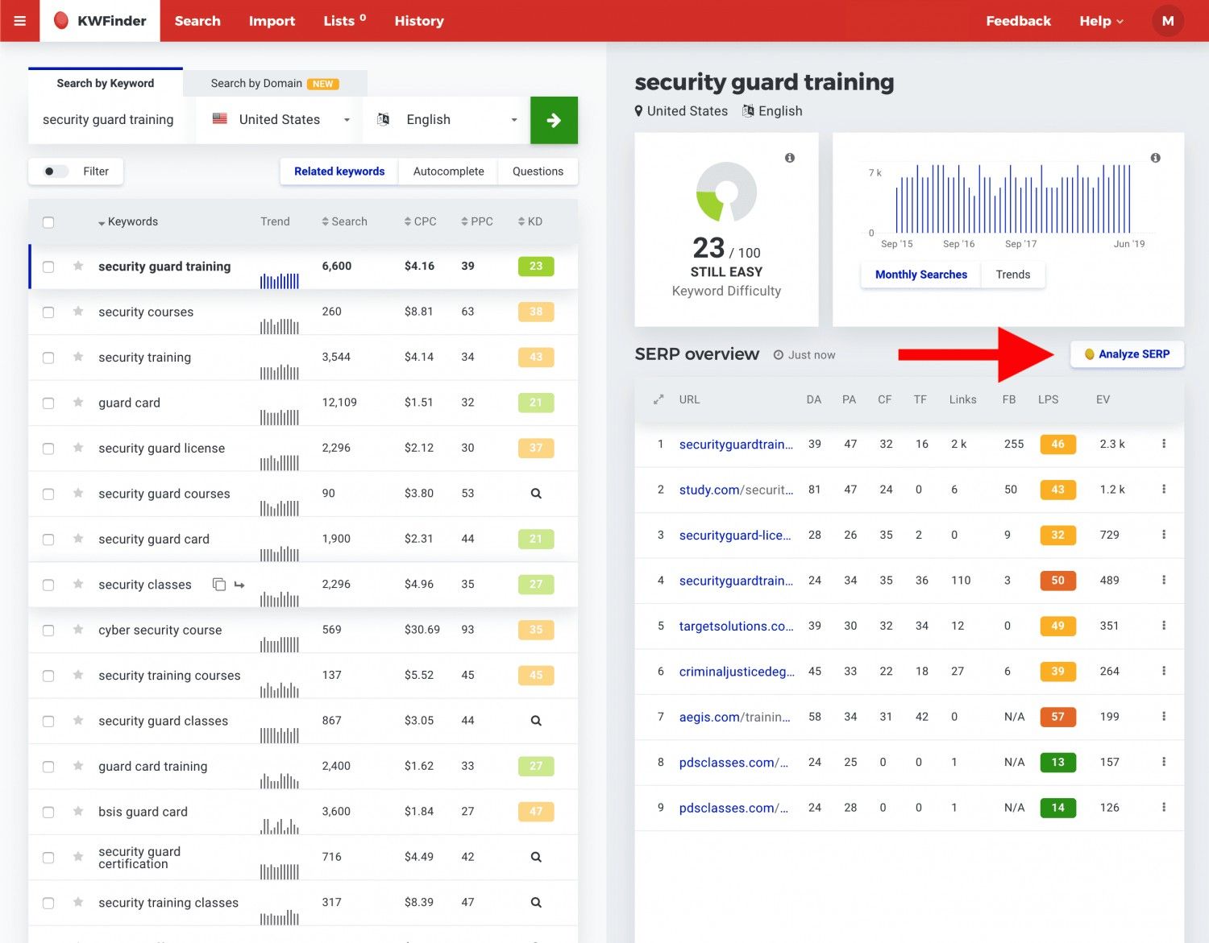The width and height of the screenshot is (1209, 943).
Task: Check the security guard training row
Action: point(48,267)
